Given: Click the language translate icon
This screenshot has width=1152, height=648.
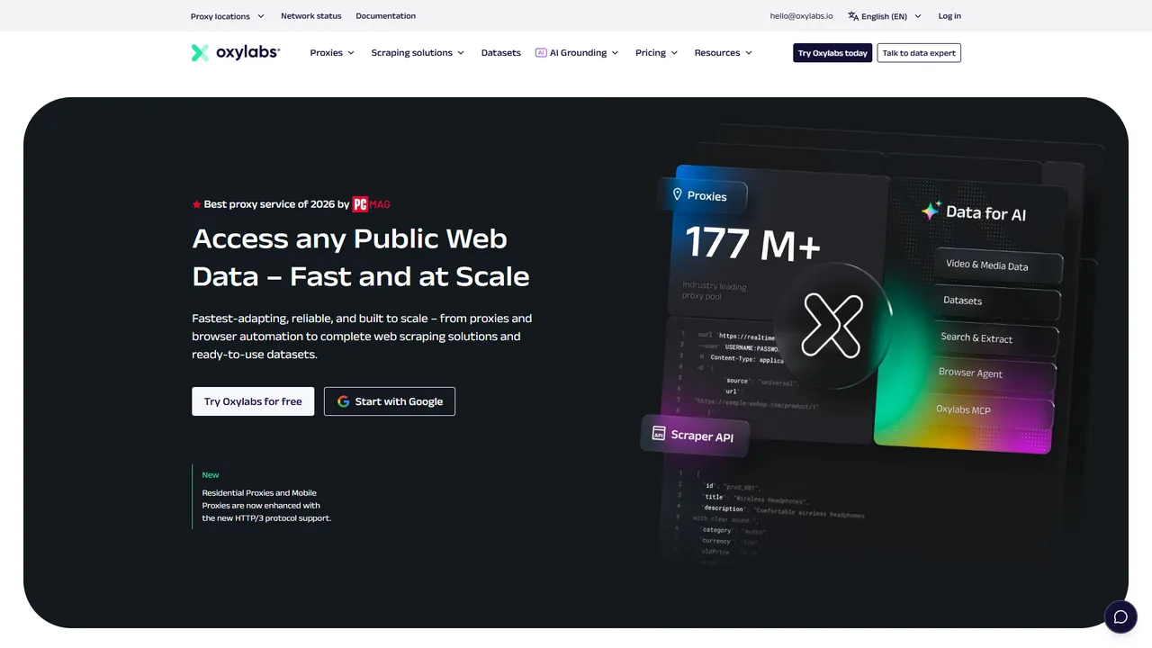Looking at the screenshot, I should [853, 16].
